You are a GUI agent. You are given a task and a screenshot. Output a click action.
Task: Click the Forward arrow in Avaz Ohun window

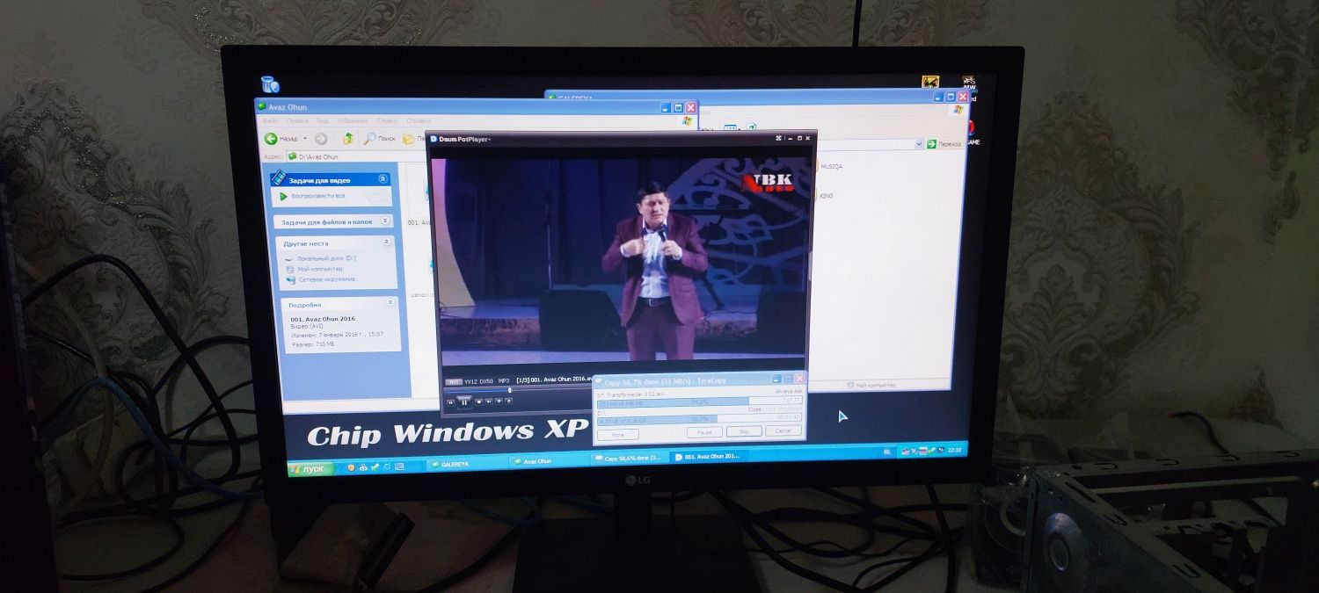point(321,139)
